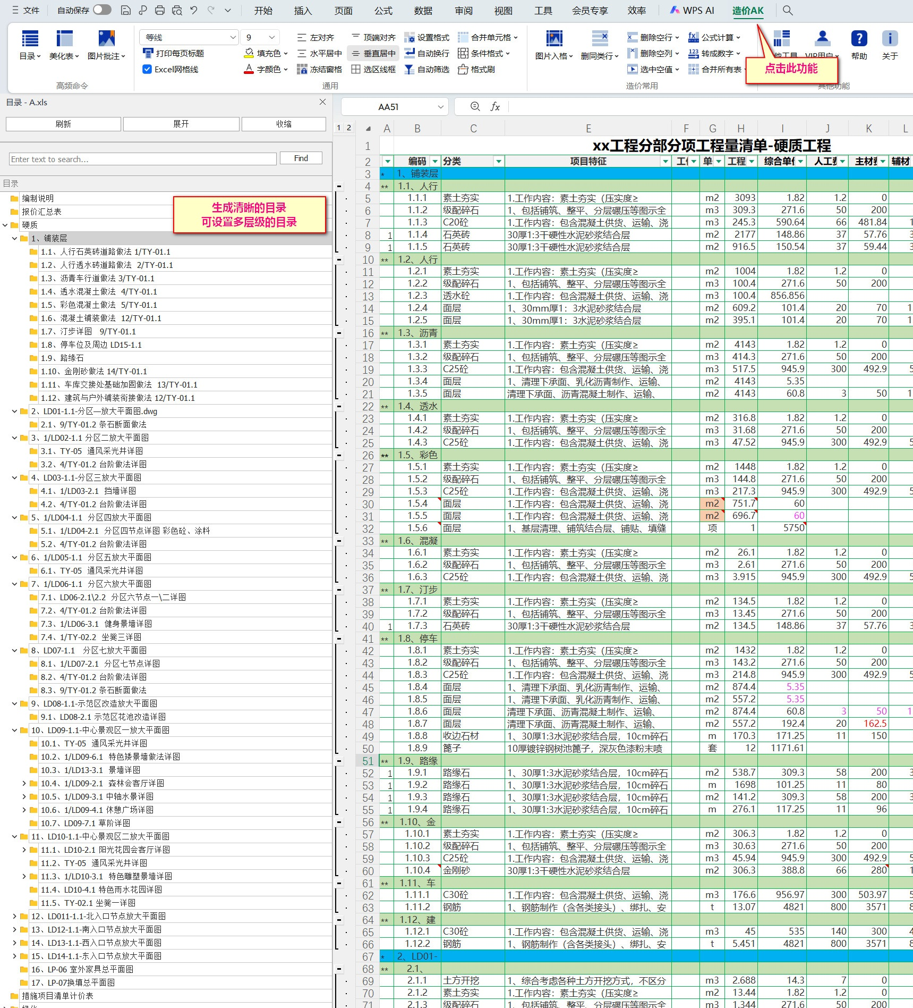Open the 数据 ribbon tab
Viewport: 913px width, 1008px height.
click(423, 11)
